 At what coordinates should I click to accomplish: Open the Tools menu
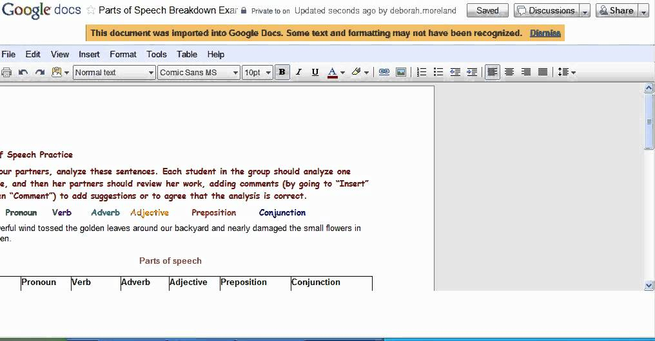156,54
